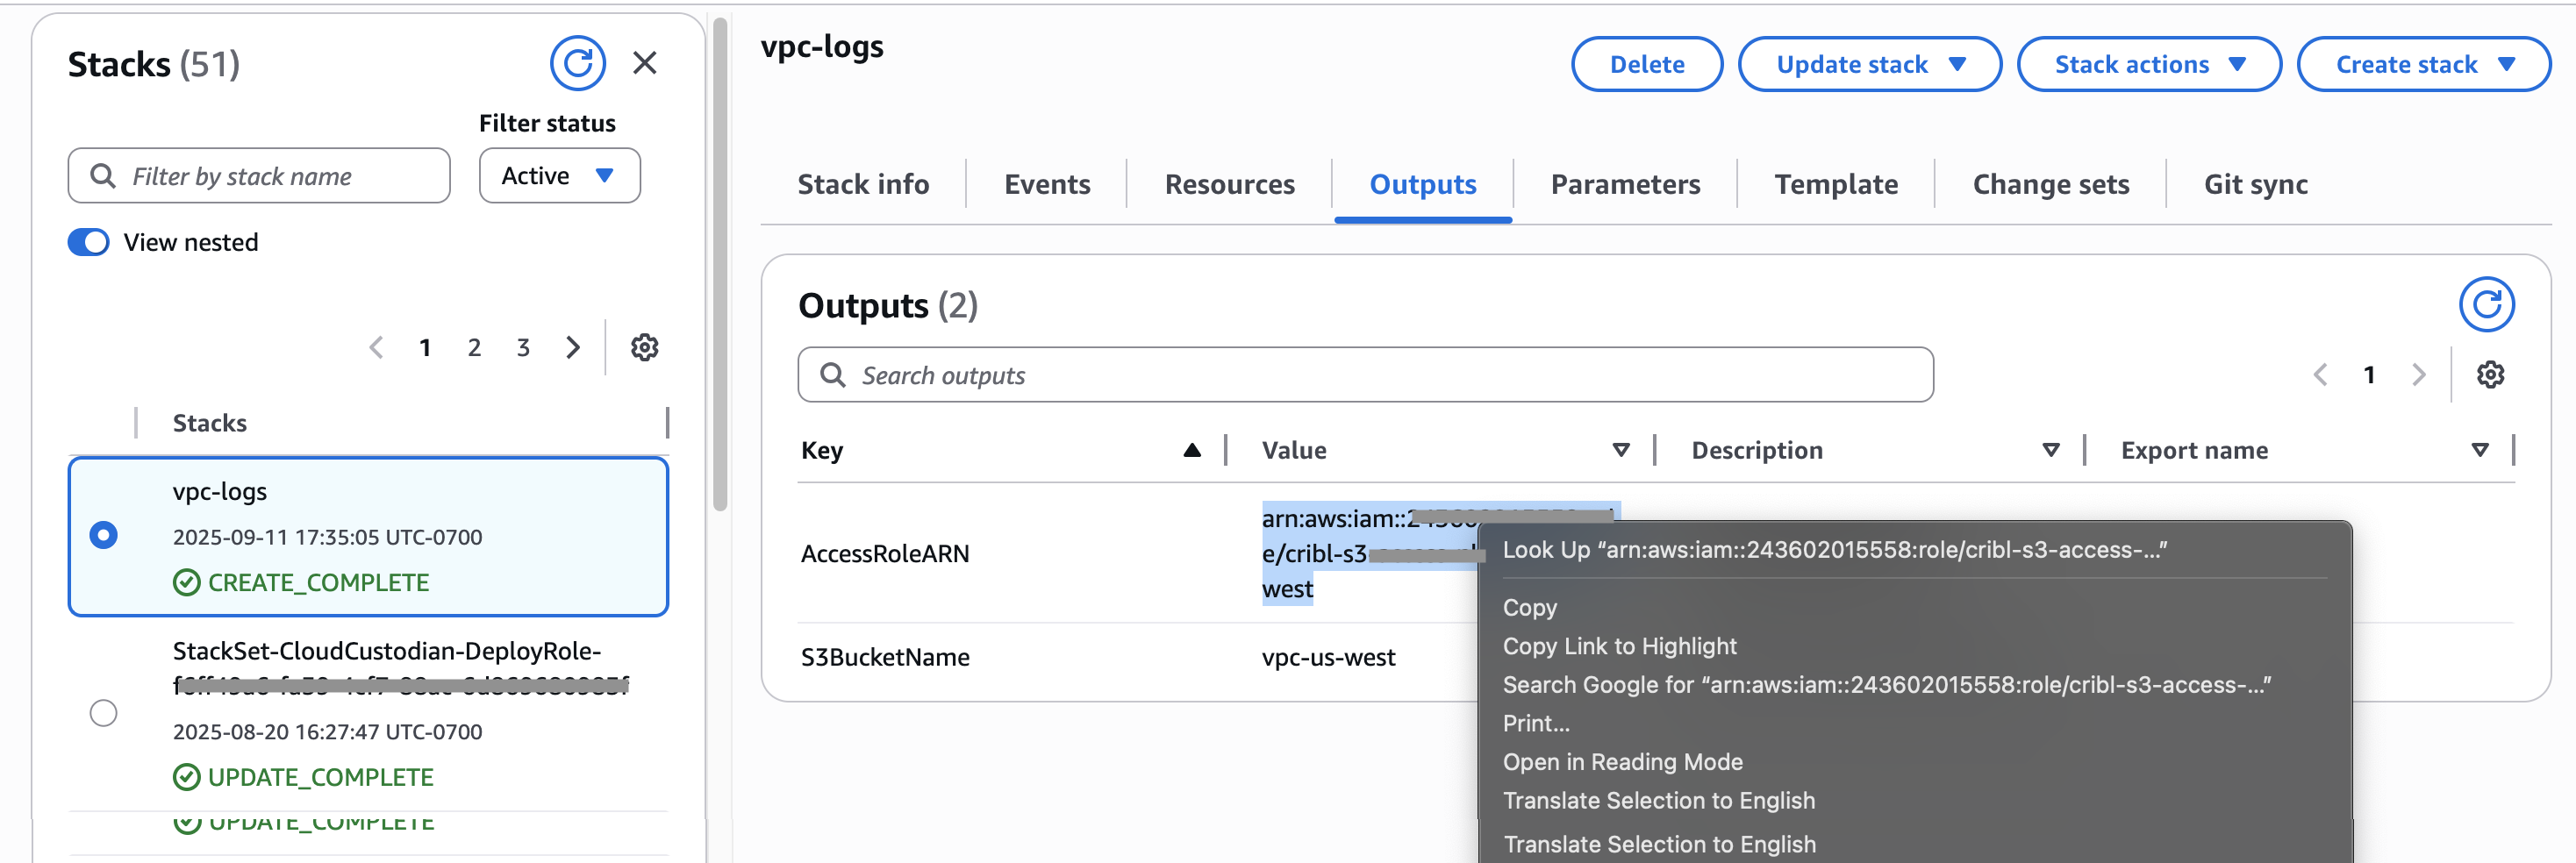Refresh the Stacks list
Viewport: 2576px width, 863px height.
point(578,63)
